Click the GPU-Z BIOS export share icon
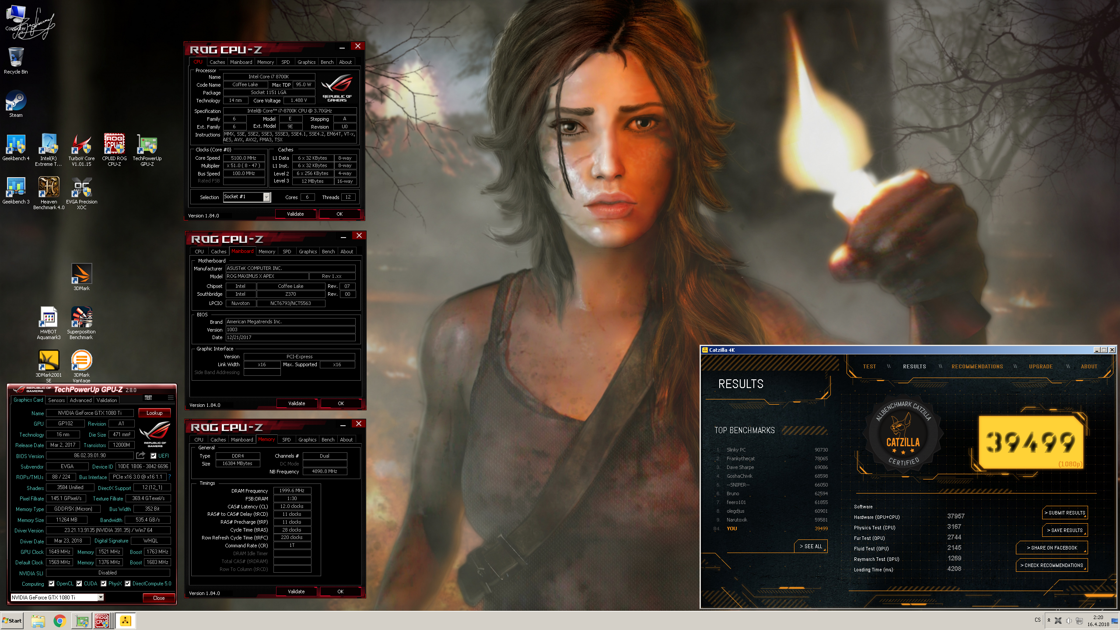 click(x=141, y=455)
